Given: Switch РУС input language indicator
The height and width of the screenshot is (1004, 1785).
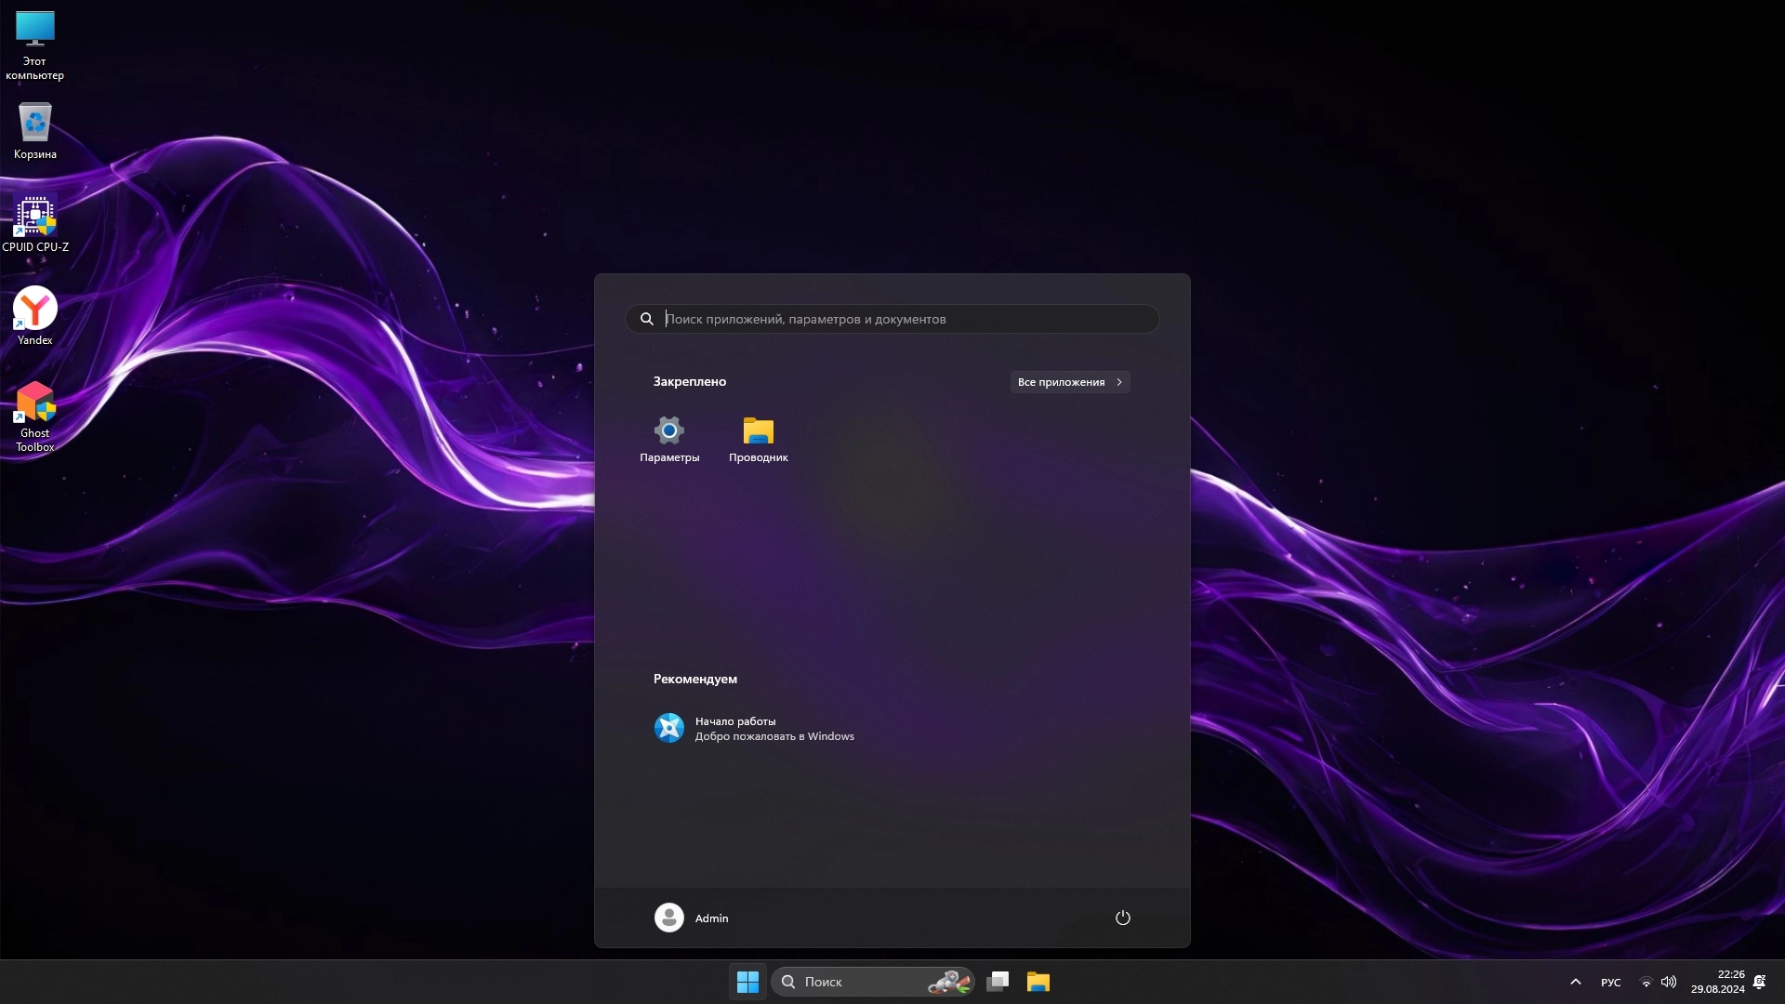Looking at the screenshot, I should point(1610,982).
